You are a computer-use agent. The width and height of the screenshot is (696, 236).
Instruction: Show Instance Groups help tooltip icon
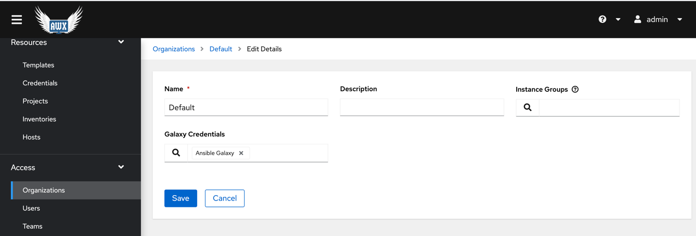[575, 89]
